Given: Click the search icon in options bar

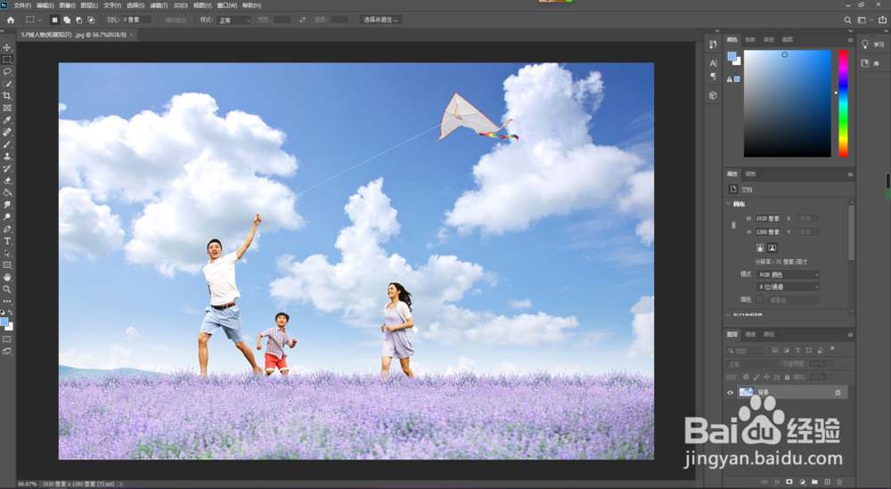Looking at the screenshot, I should pyautogui.click(x=847, y=20).
